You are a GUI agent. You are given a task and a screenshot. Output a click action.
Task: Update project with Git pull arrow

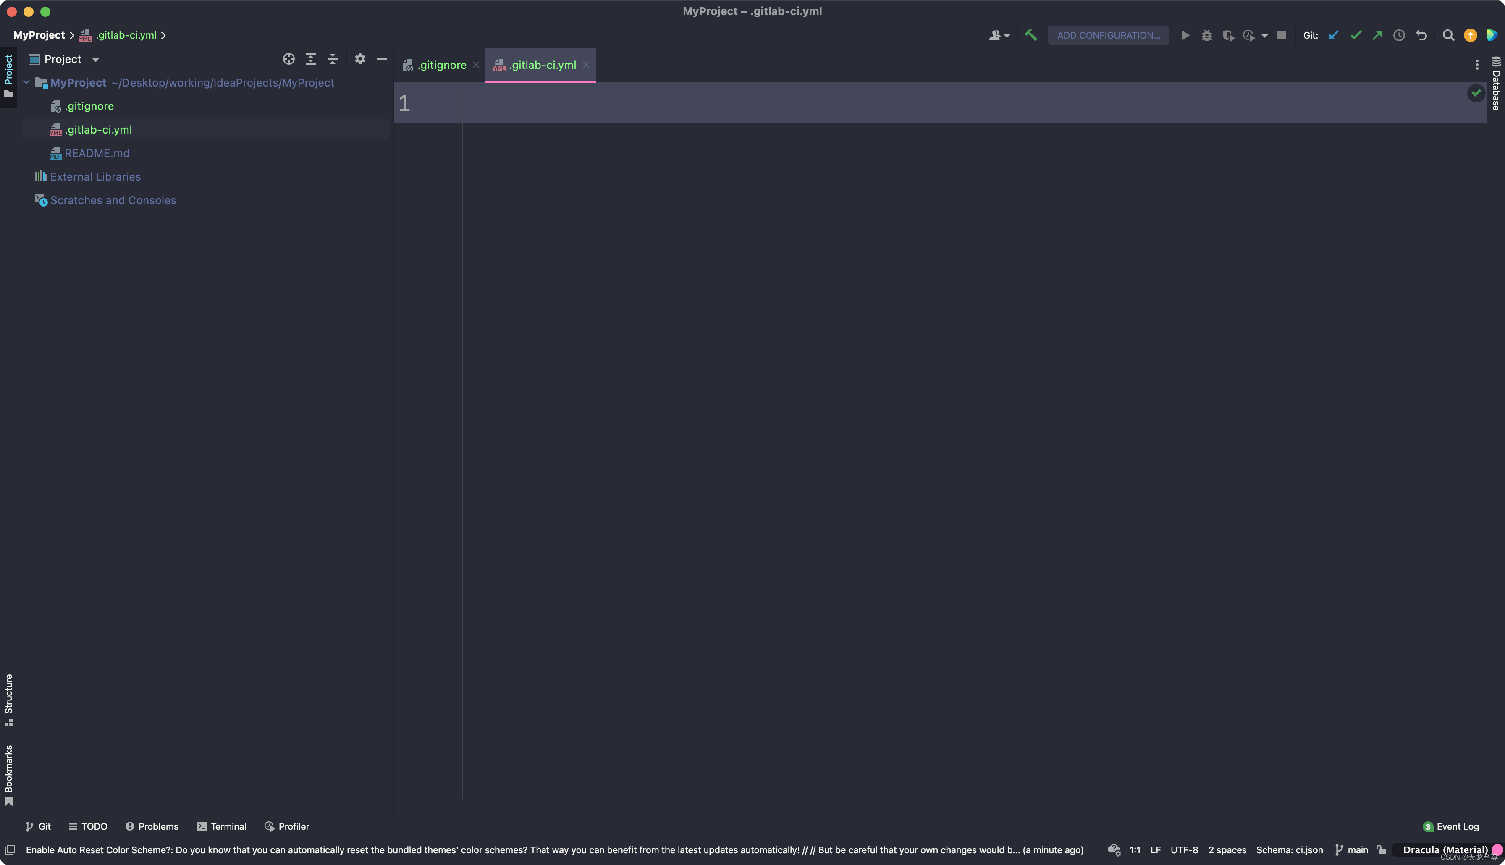1334,35
